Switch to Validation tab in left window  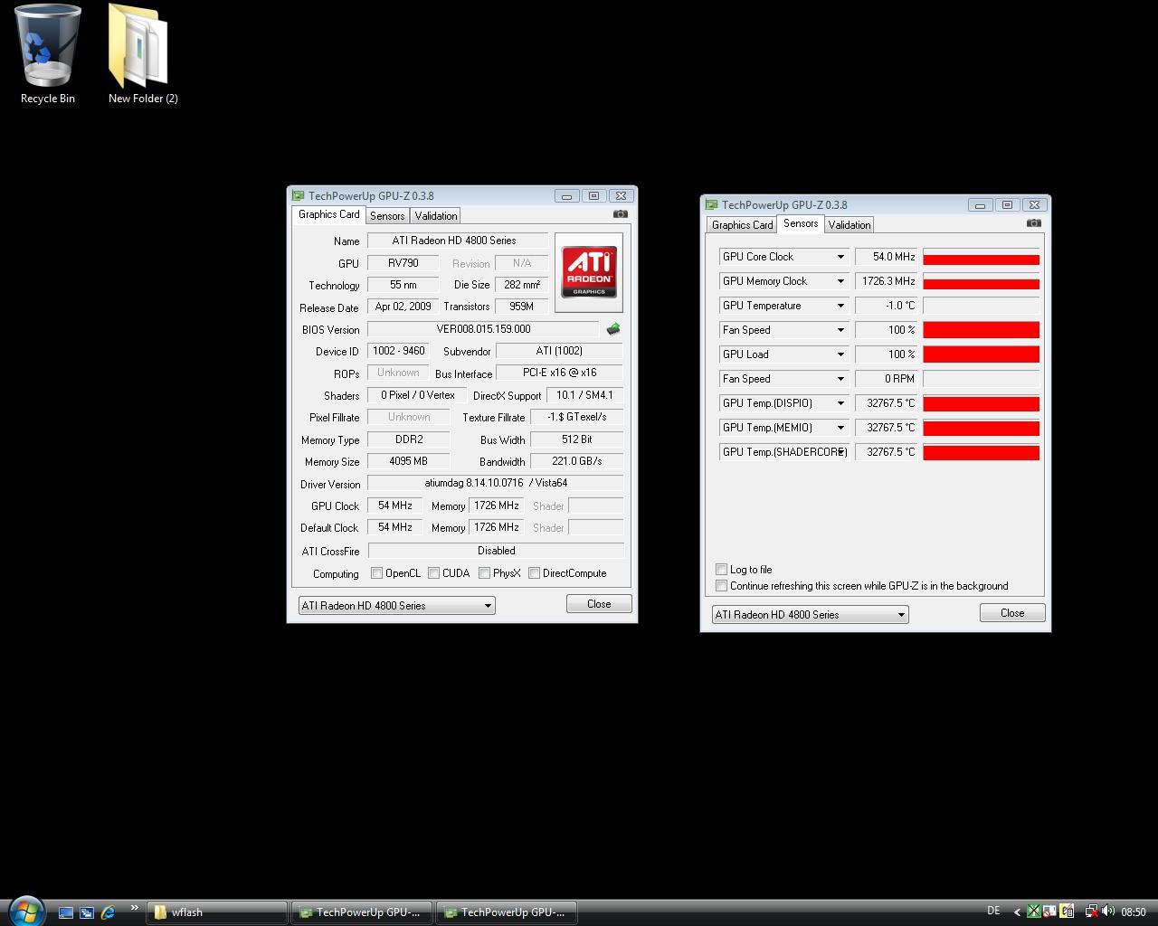point(435,215)
